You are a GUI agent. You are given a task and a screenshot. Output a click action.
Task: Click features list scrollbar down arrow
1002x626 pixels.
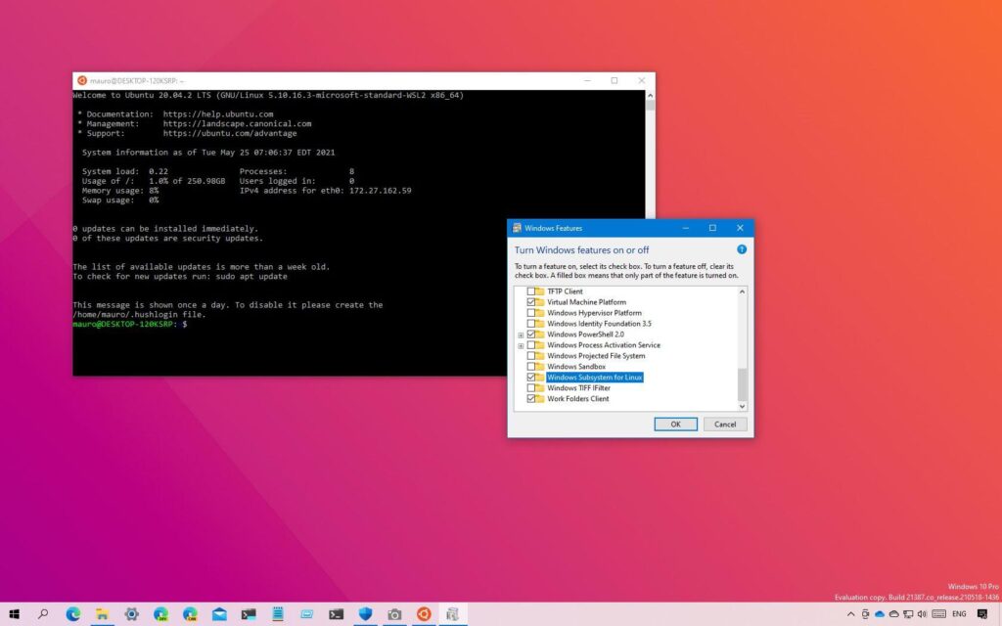[742, 406]
